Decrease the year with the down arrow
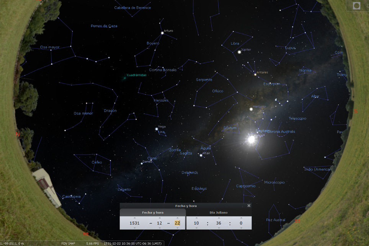The width and height of the screenshot is (369, 246). (135, 228)
